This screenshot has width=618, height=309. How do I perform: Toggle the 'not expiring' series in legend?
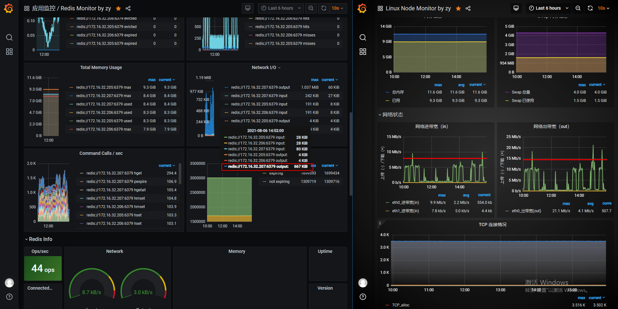(x=279, y=182)
